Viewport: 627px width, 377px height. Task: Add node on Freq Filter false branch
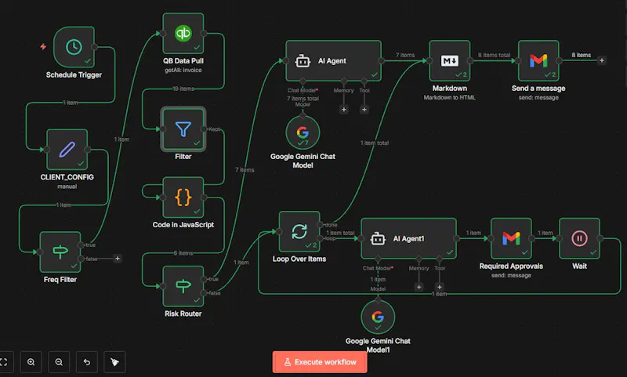point(117,259)
